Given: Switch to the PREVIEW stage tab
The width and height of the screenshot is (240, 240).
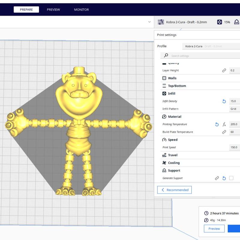Looking at the screenshot, I should tap(53, 10).
